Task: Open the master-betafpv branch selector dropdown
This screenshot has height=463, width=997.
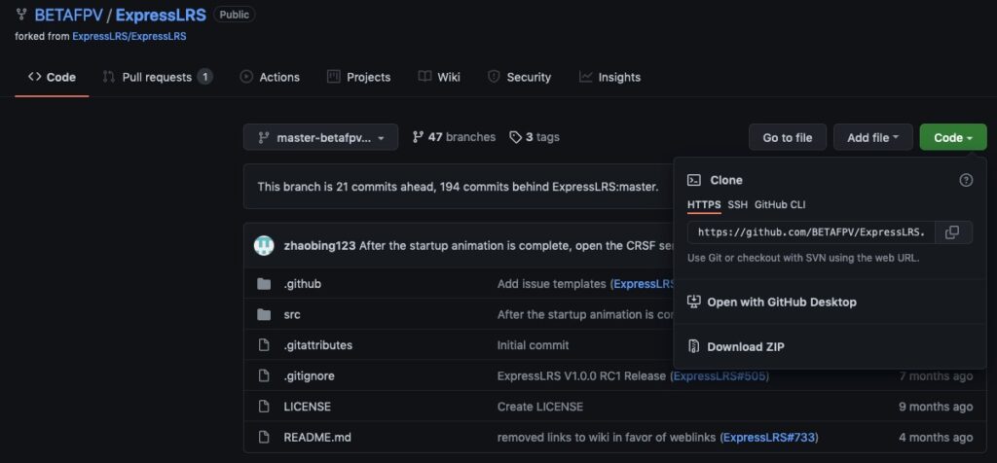Action: click(x=320, y=138)
